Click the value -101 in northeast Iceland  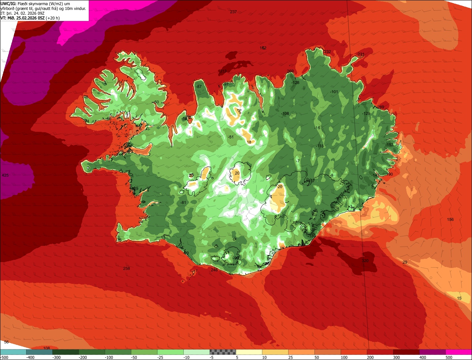point(334,92)
